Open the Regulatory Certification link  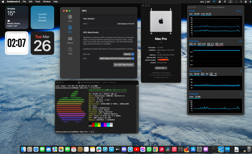coord(161,73)
